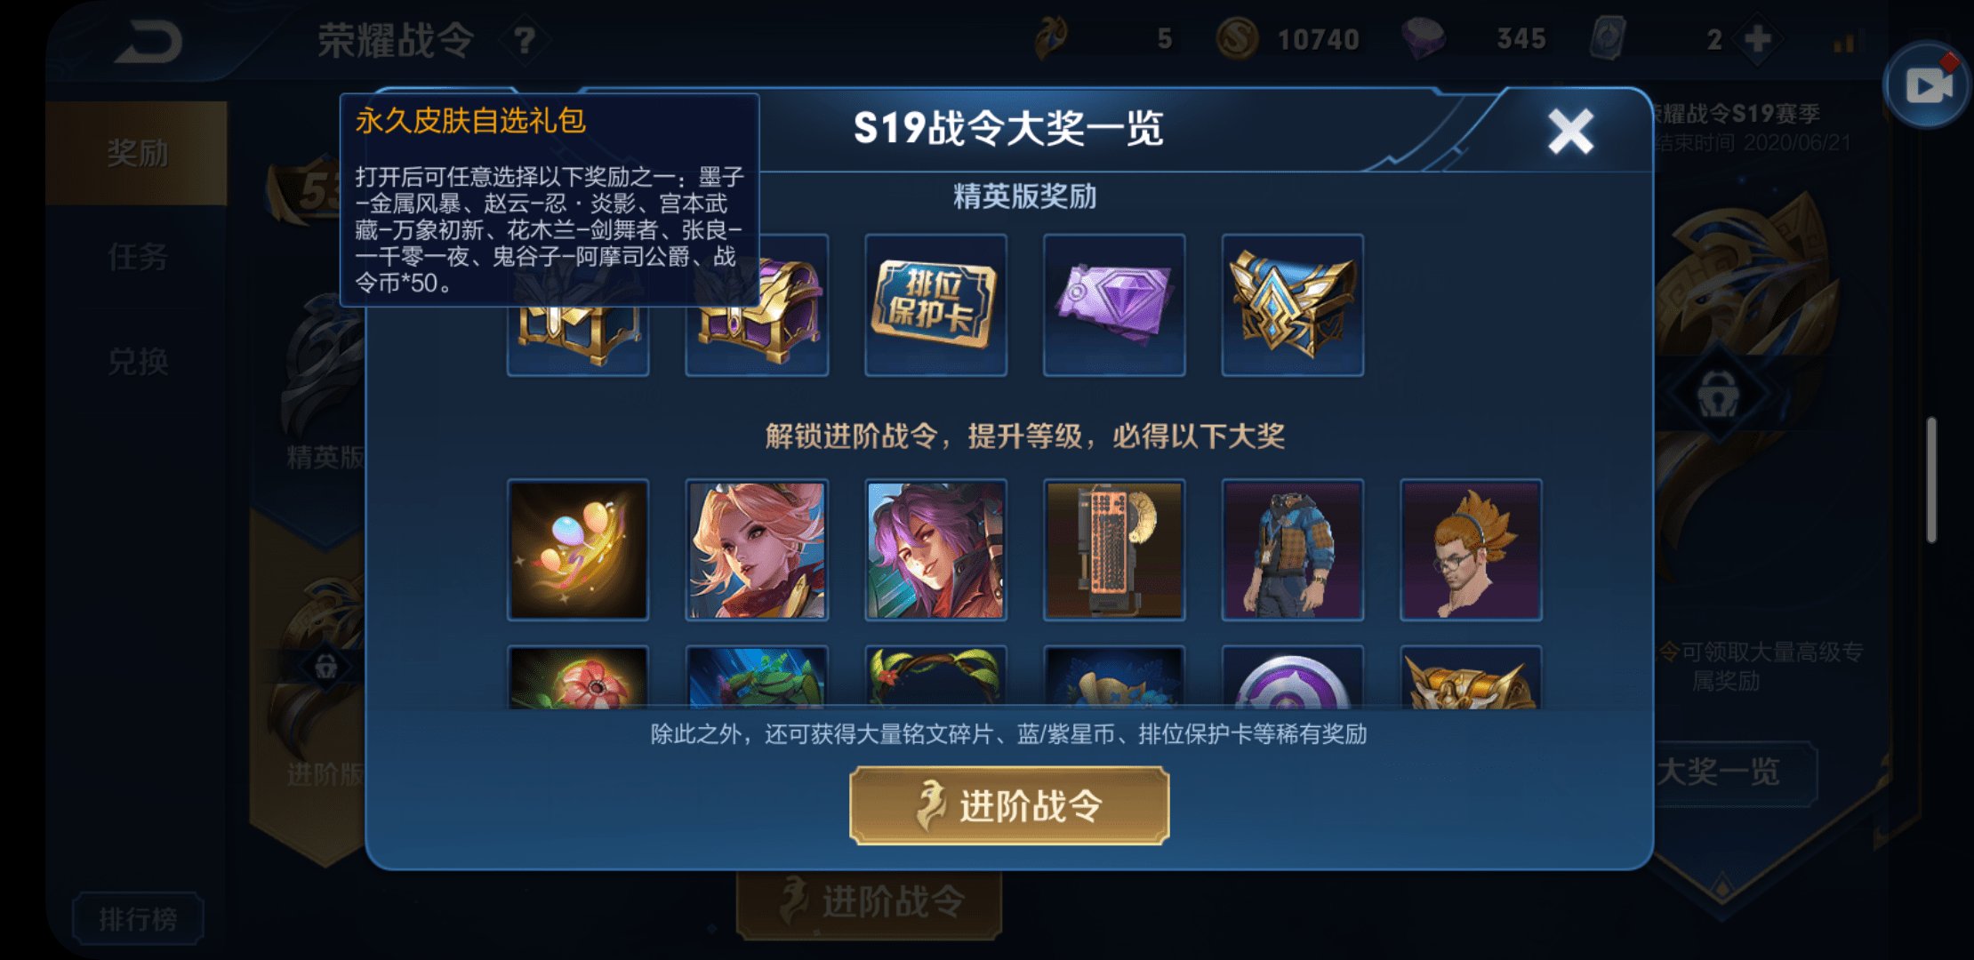Close the S19 rewards overview dialog
This screenshot has height=960, width=1974.
(x=1570, y=132)
